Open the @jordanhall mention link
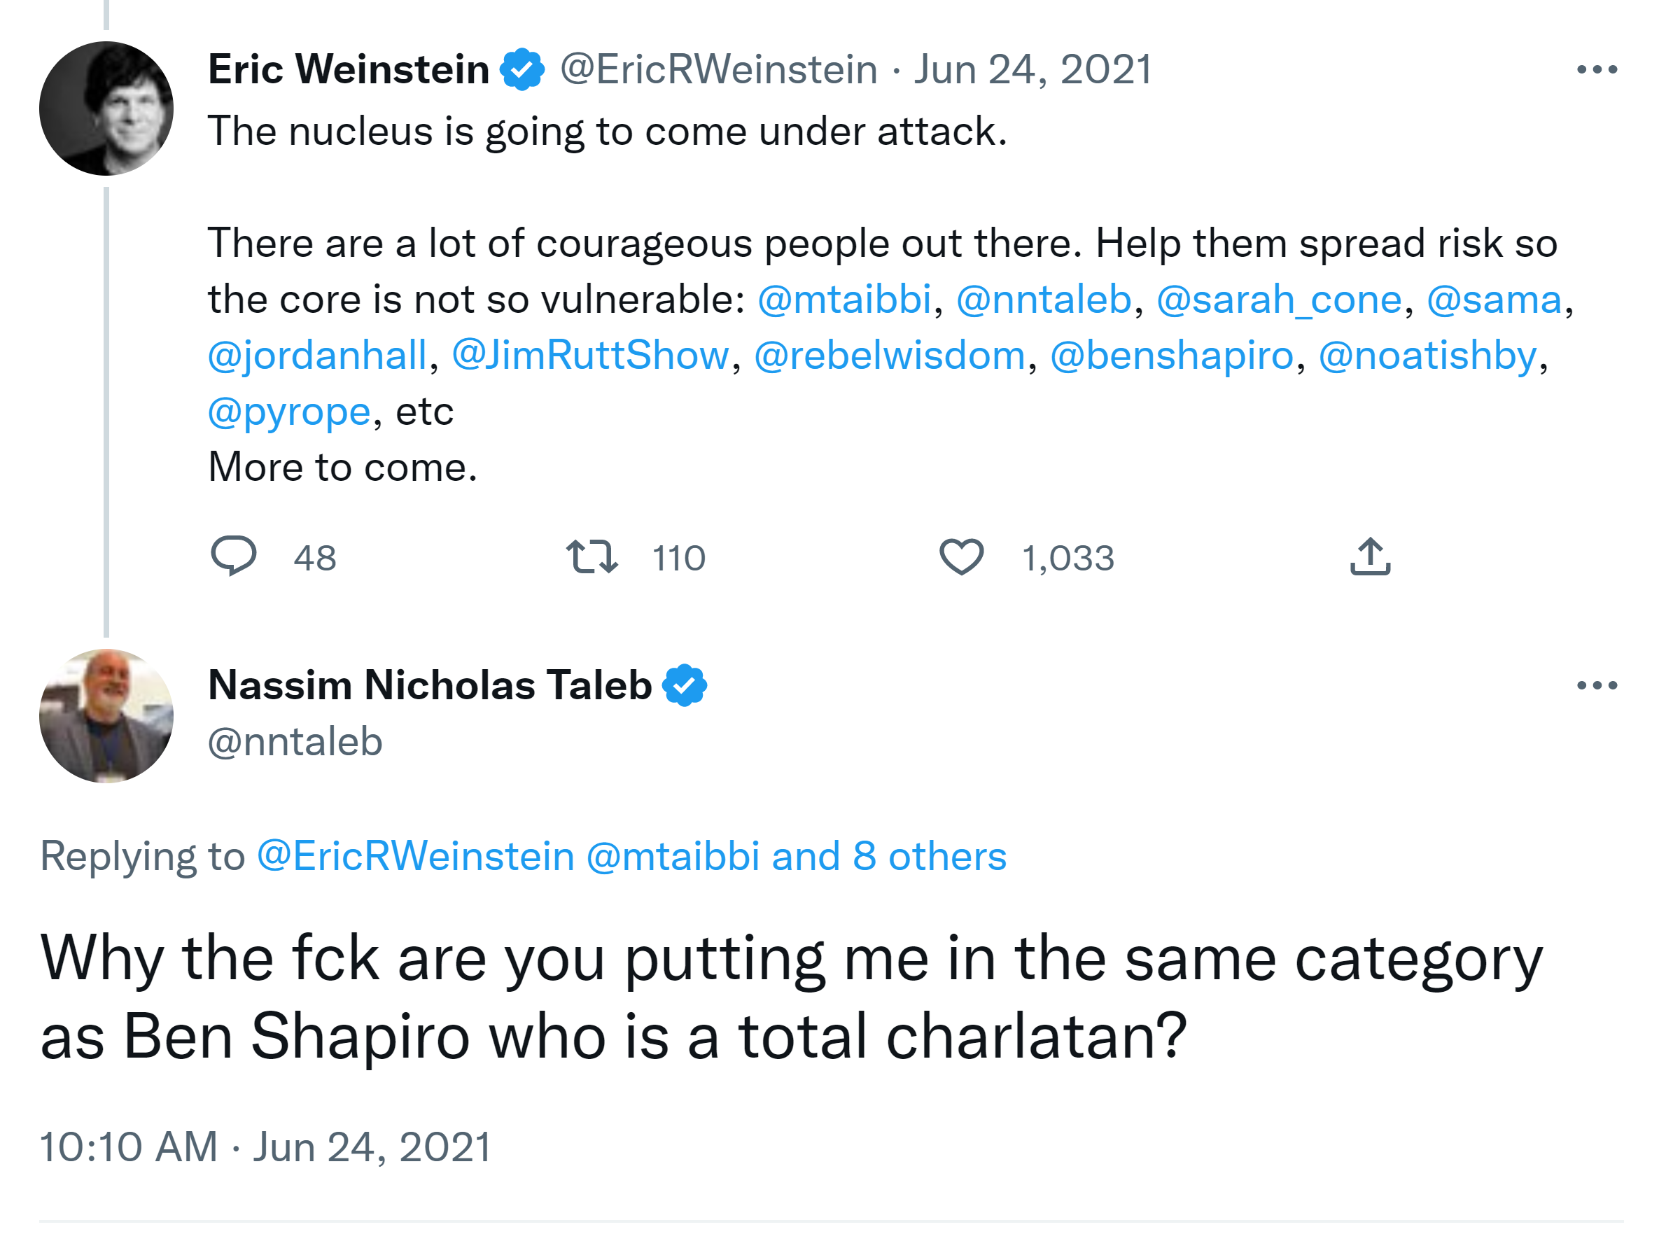 317,355
